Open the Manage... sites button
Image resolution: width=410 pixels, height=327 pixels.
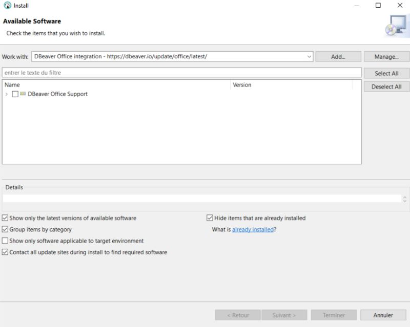pos(386,57)
